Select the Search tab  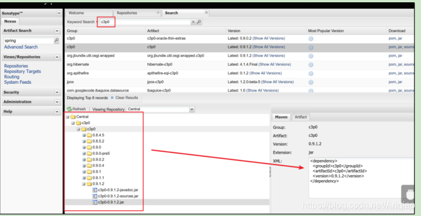coord(185,13)
